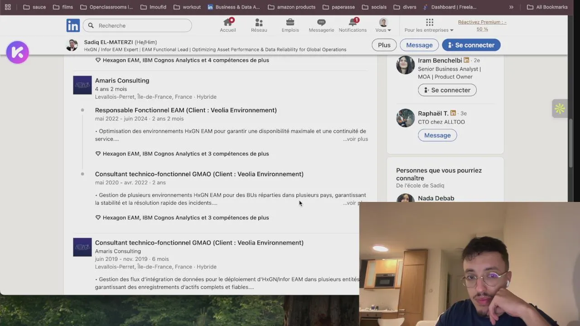580x326 pixels.
Task: Open the All Bookmarks folder
Action: tap(547, 7)
